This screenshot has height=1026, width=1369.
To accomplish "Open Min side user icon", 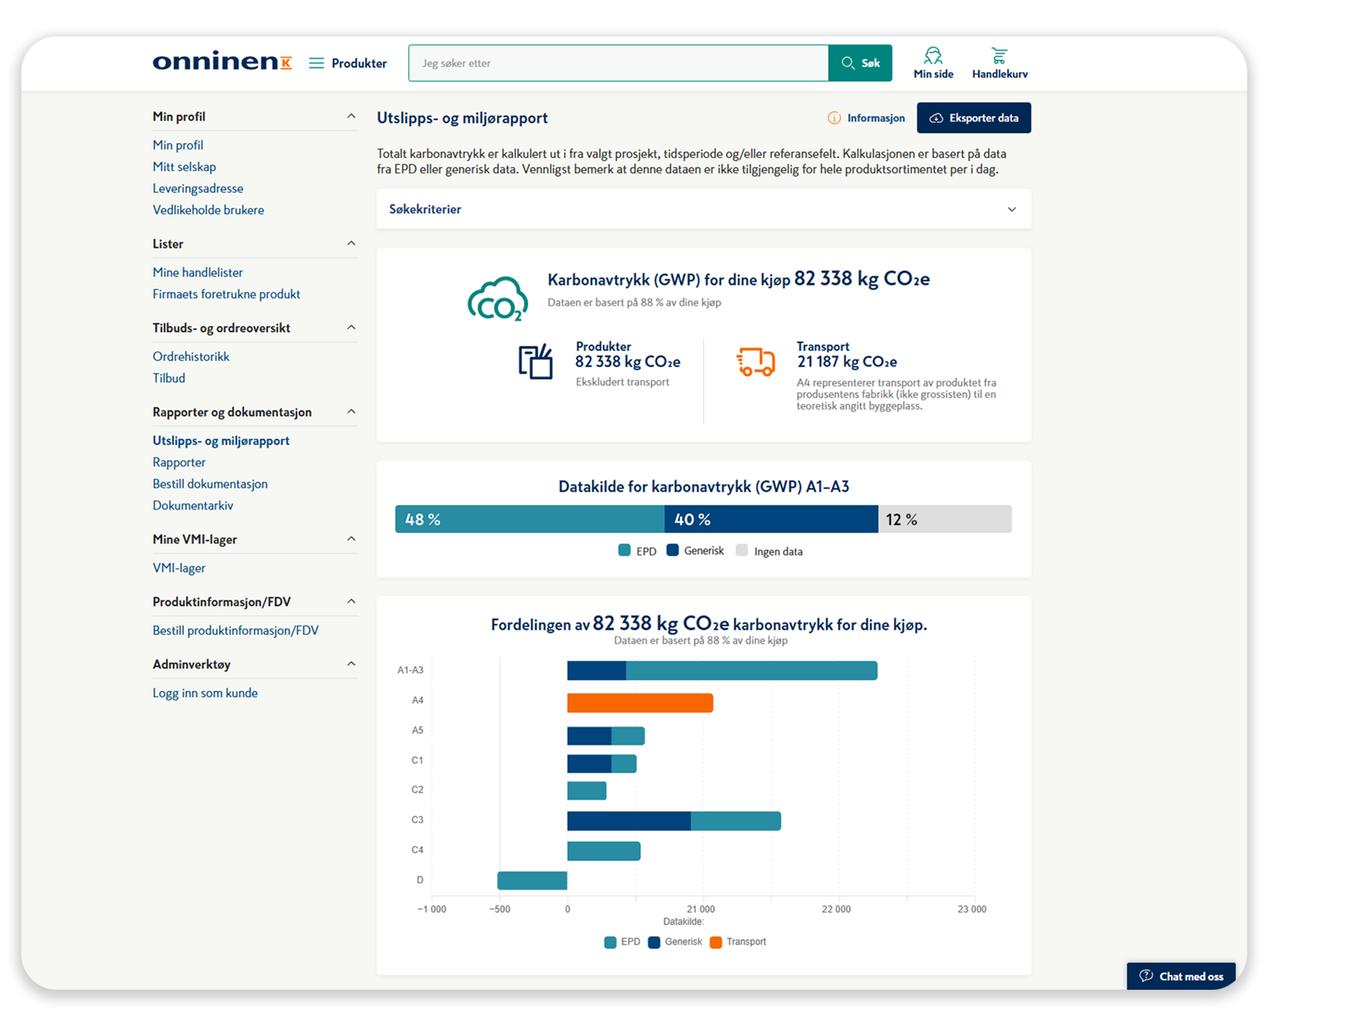I will click(x=933, y=56).
